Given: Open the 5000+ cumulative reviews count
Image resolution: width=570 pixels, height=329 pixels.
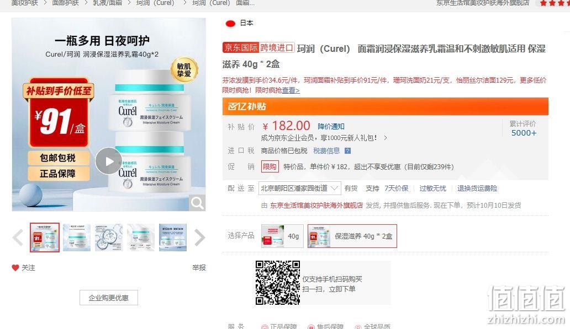Looking at the screenshot, I should [x=524, y=133].
